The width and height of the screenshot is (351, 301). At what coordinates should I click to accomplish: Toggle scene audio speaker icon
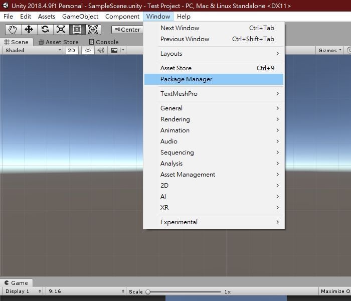point(101,50)
